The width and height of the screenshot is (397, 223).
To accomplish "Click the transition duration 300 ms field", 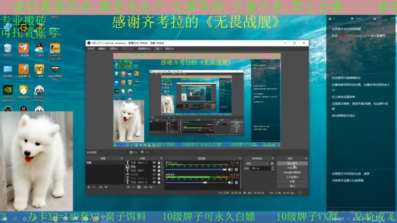I will [260, 168].
